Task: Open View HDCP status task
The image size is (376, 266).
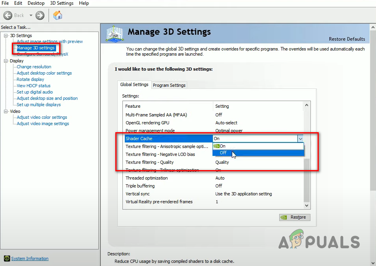Action: pyautogui.click(x=33, y=86)
